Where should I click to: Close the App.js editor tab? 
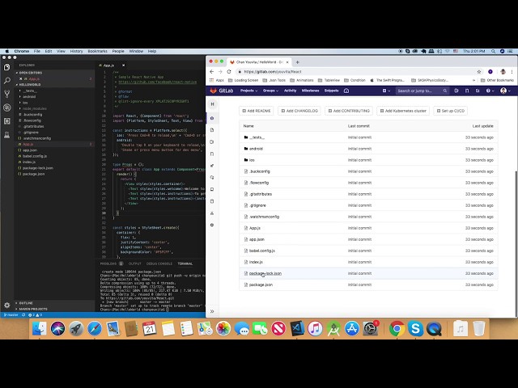pos(123,65)
